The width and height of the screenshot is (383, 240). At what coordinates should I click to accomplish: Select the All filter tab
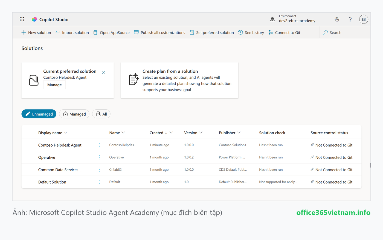coord(101,114)
